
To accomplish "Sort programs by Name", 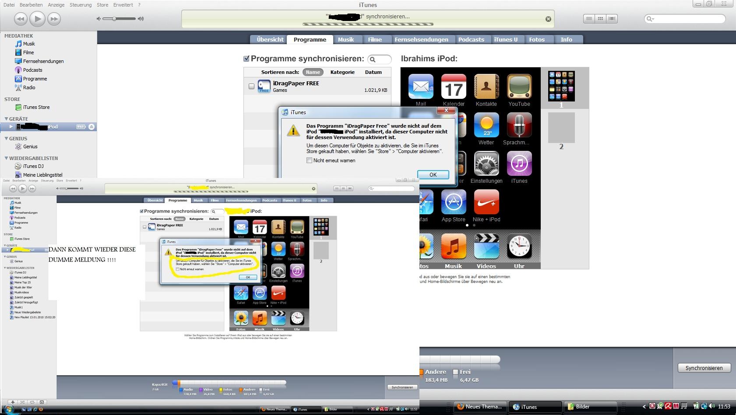I will 313,72.
